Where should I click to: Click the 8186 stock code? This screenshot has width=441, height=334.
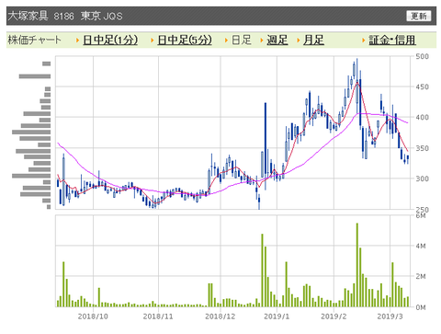point(64,16)
